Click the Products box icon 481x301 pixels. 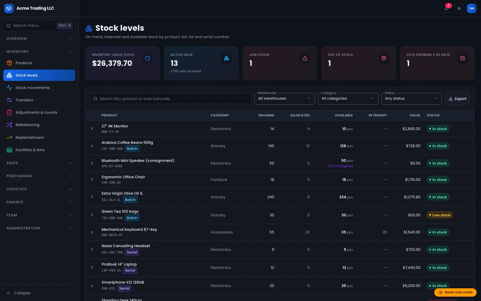pyautogui.click(x=9, y=63)
